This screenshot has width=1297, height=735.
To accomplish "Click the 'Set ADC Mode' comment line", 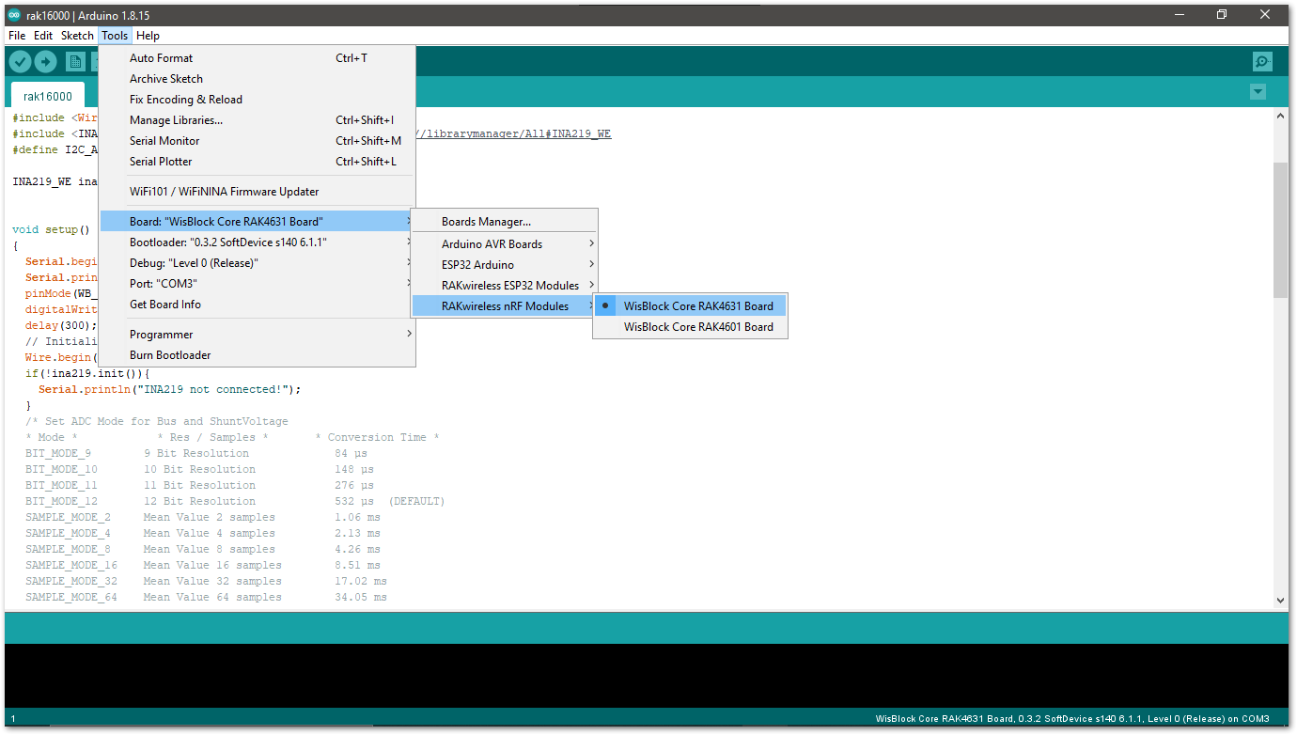I will pos(157,421).
